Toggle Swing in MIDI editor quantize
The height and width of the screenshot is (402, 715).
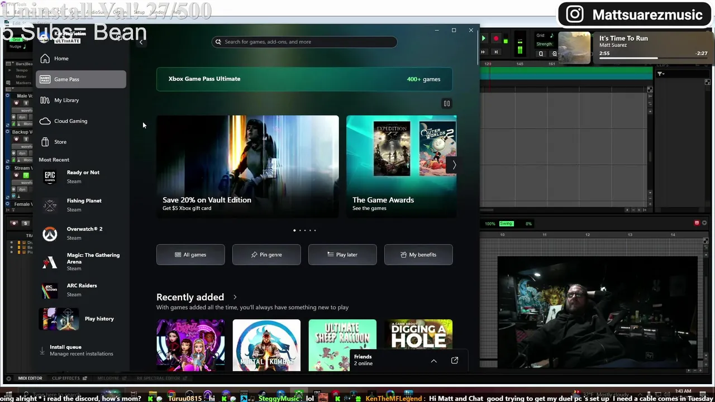click(506, 224)
